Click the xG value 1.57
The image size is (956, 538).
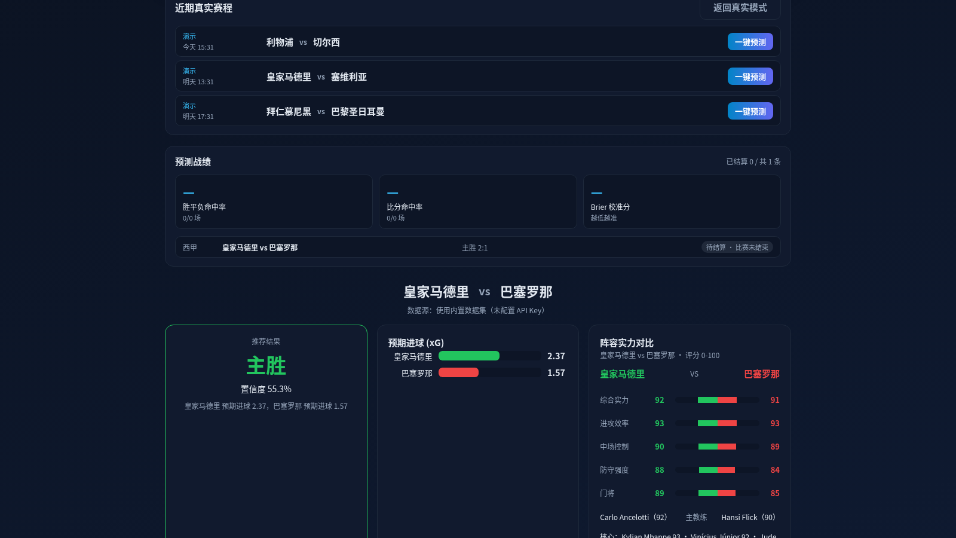point(556,372)
